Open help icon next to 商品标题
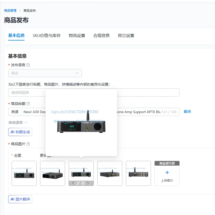 (x=28, y=104)
